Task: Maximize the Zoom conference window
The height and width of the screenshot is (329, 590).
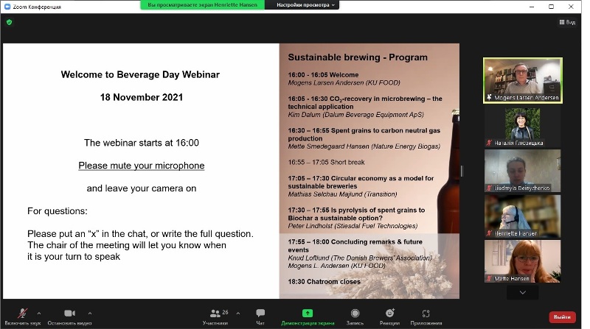Action: (551, 7)
